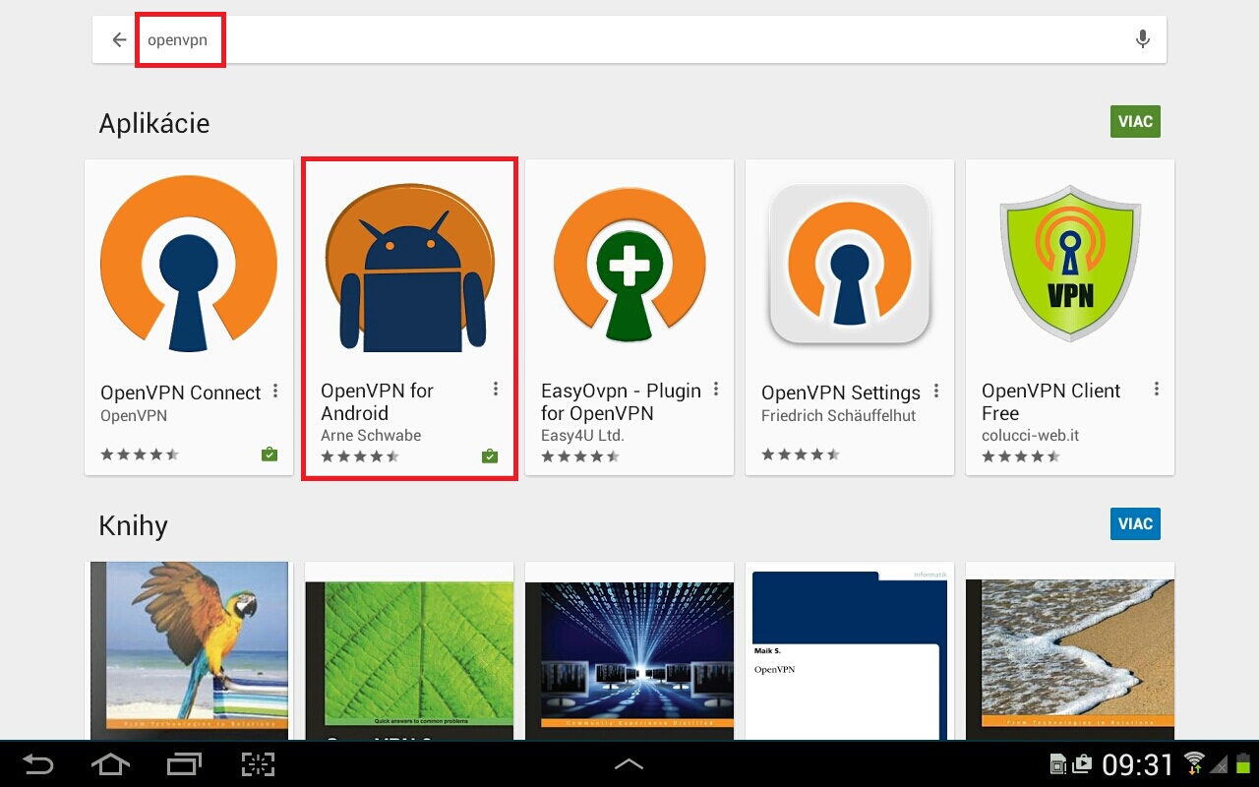This screenshot has height=787, width=1259.
Task: Open the parrot cover book
Action: 189,650
